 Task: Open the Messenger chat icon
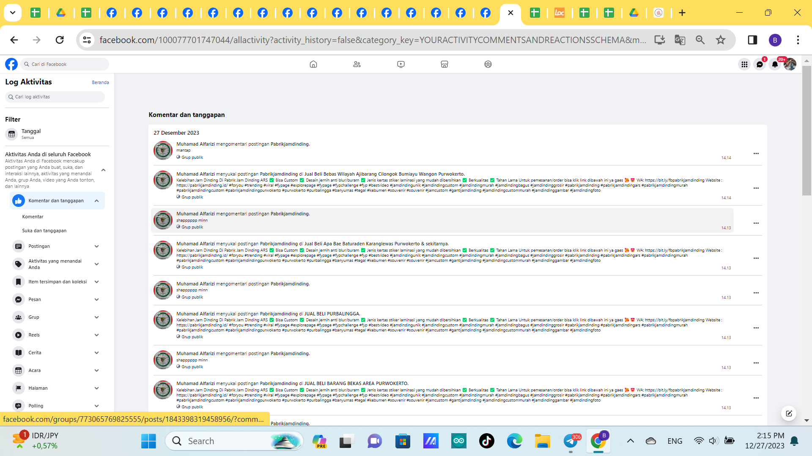(760, 64)
